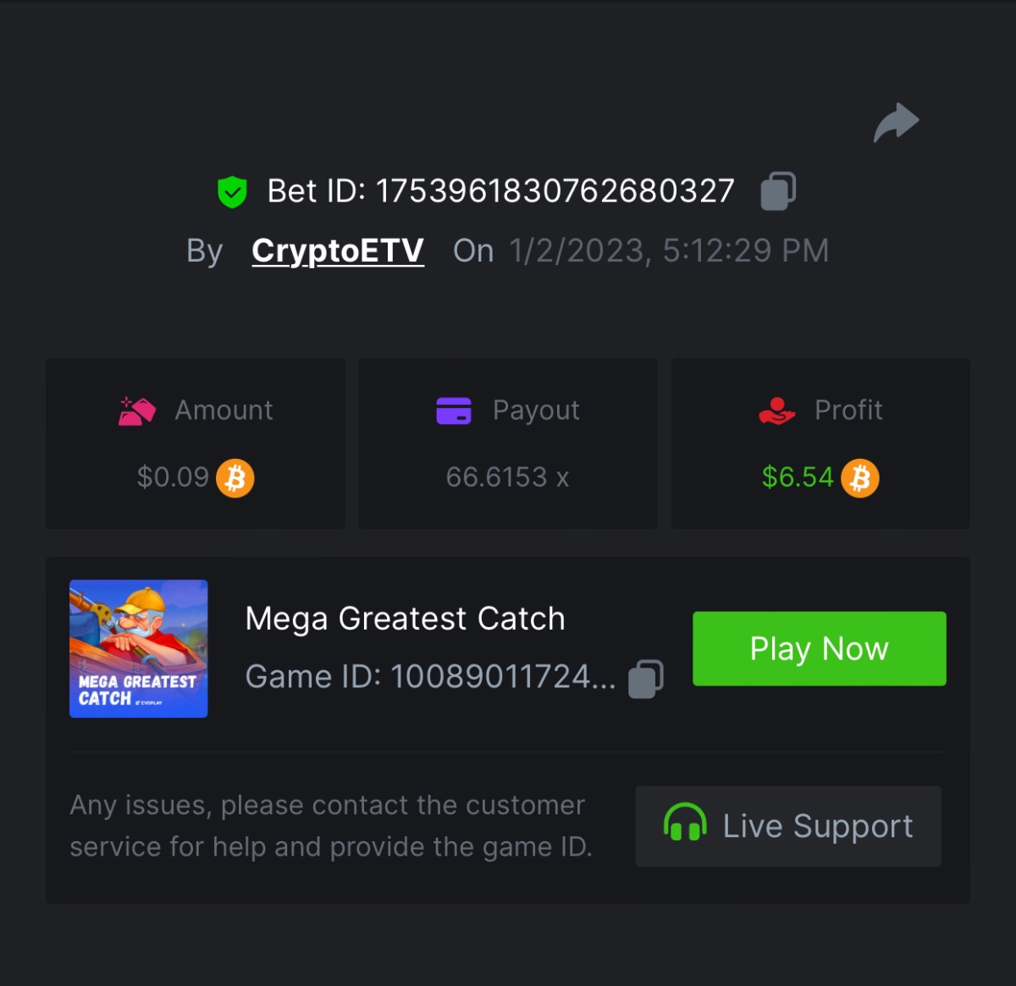1016x986 pixels.
Task: Click the bet date and time text
Action: pyautogui.click(x=669, y=251)
